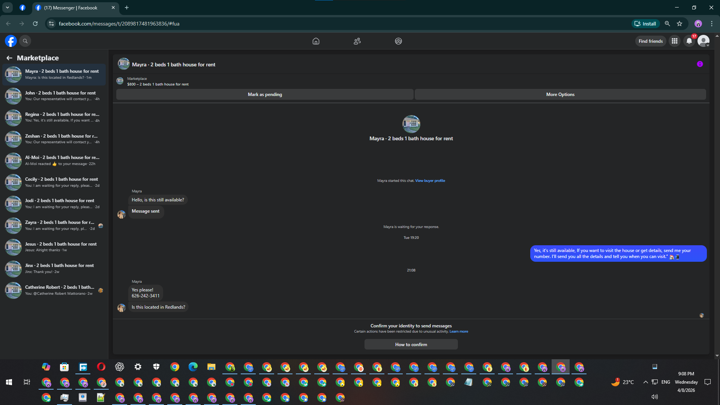Click the Facebook logo icon

coord(11,41)
